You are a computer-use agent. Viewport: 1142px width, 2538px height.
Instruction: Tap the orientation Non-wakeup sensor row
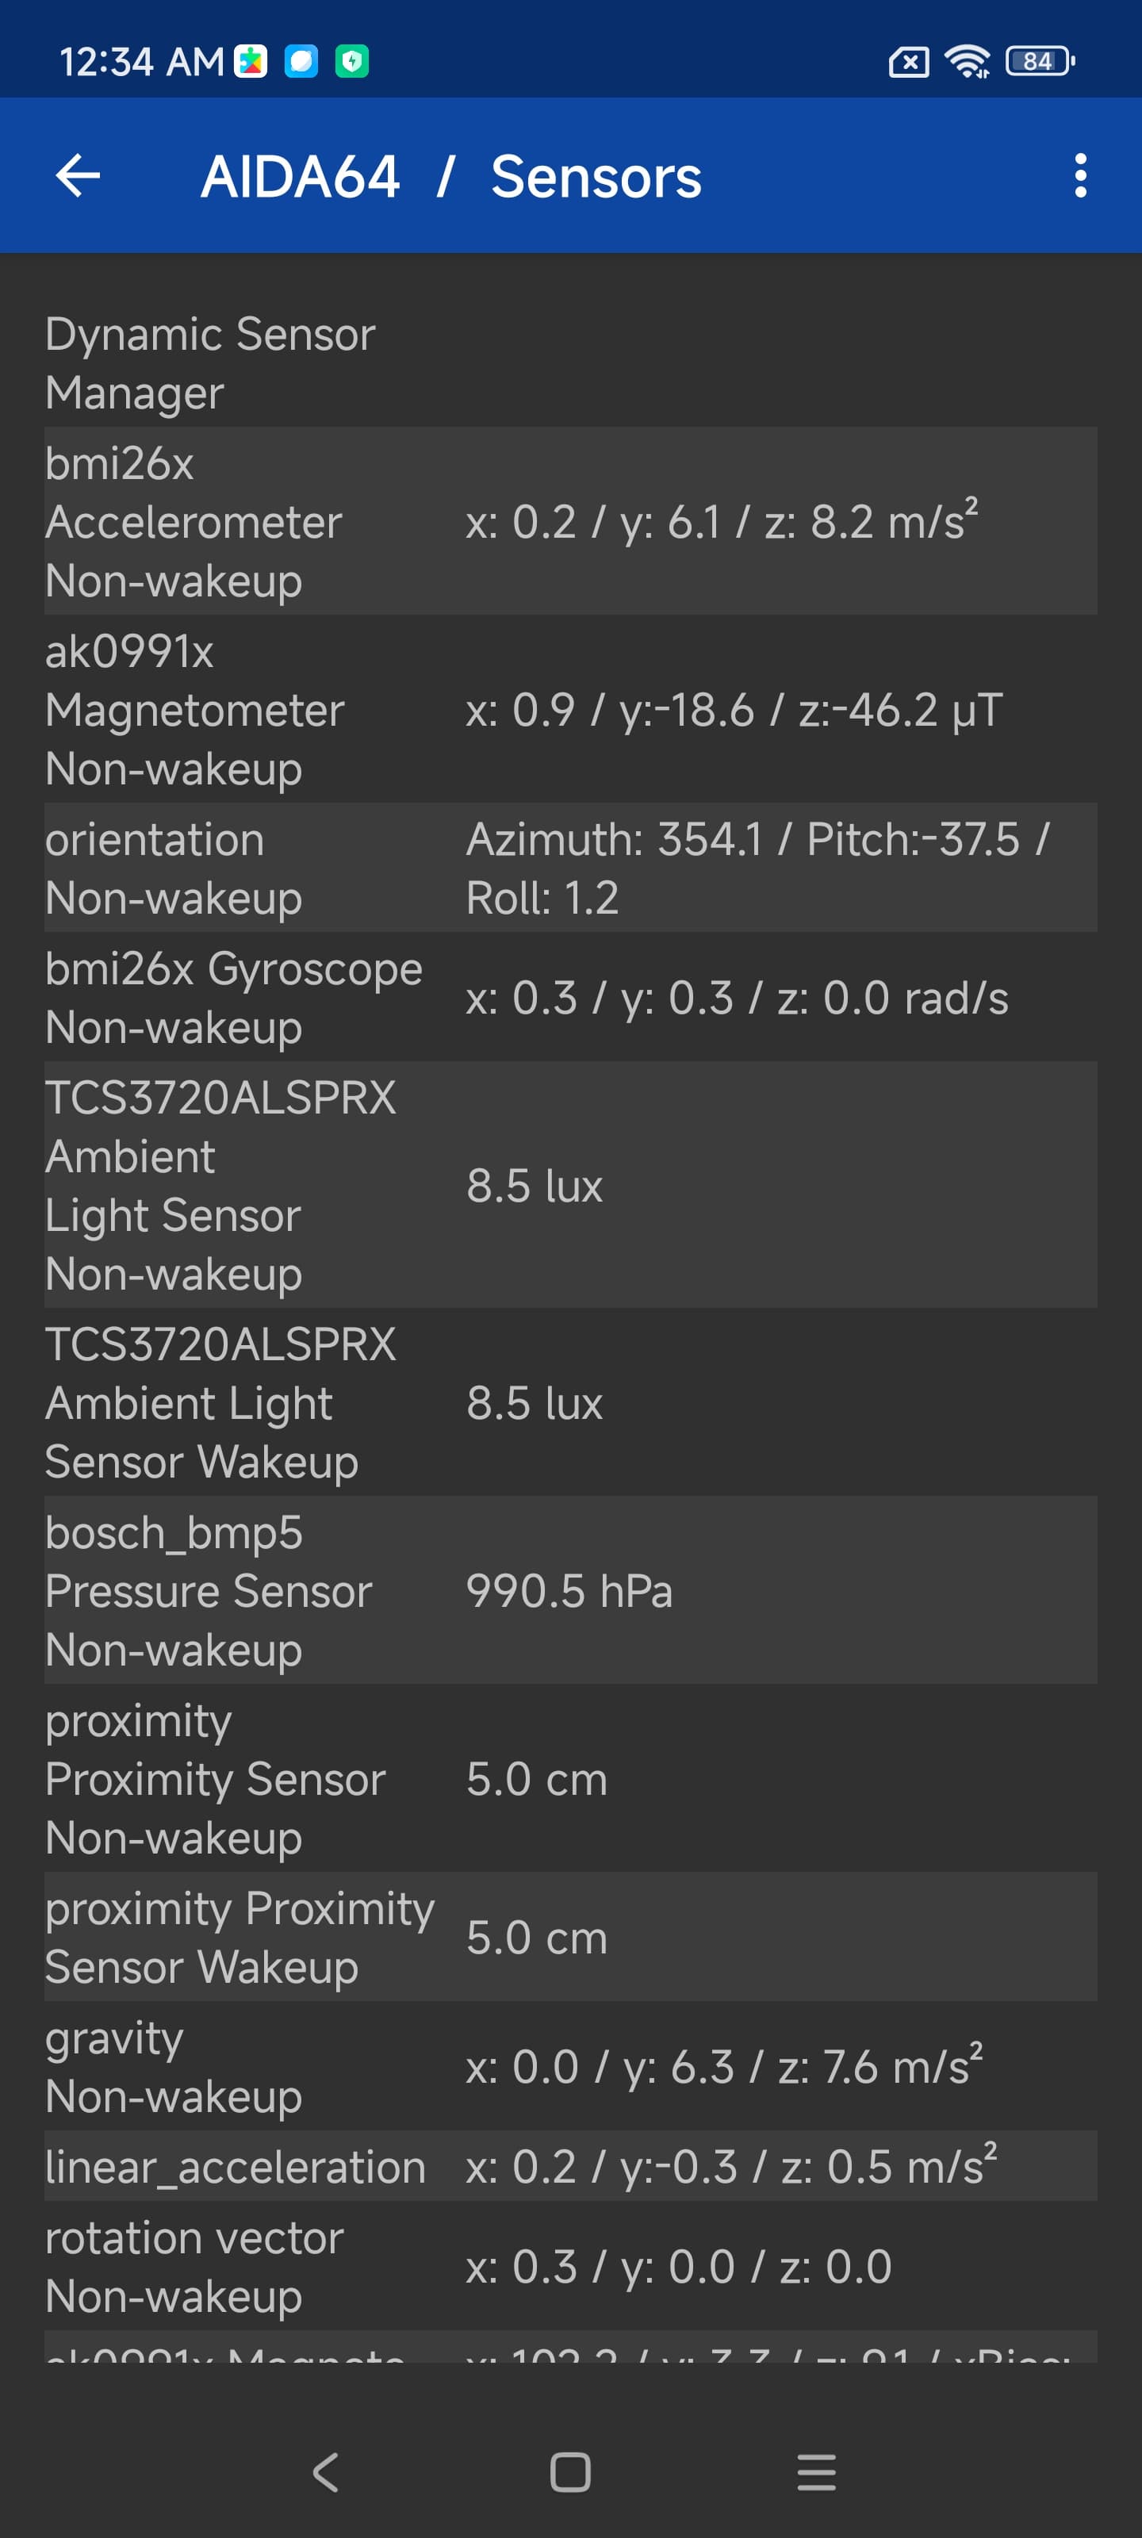570,868
